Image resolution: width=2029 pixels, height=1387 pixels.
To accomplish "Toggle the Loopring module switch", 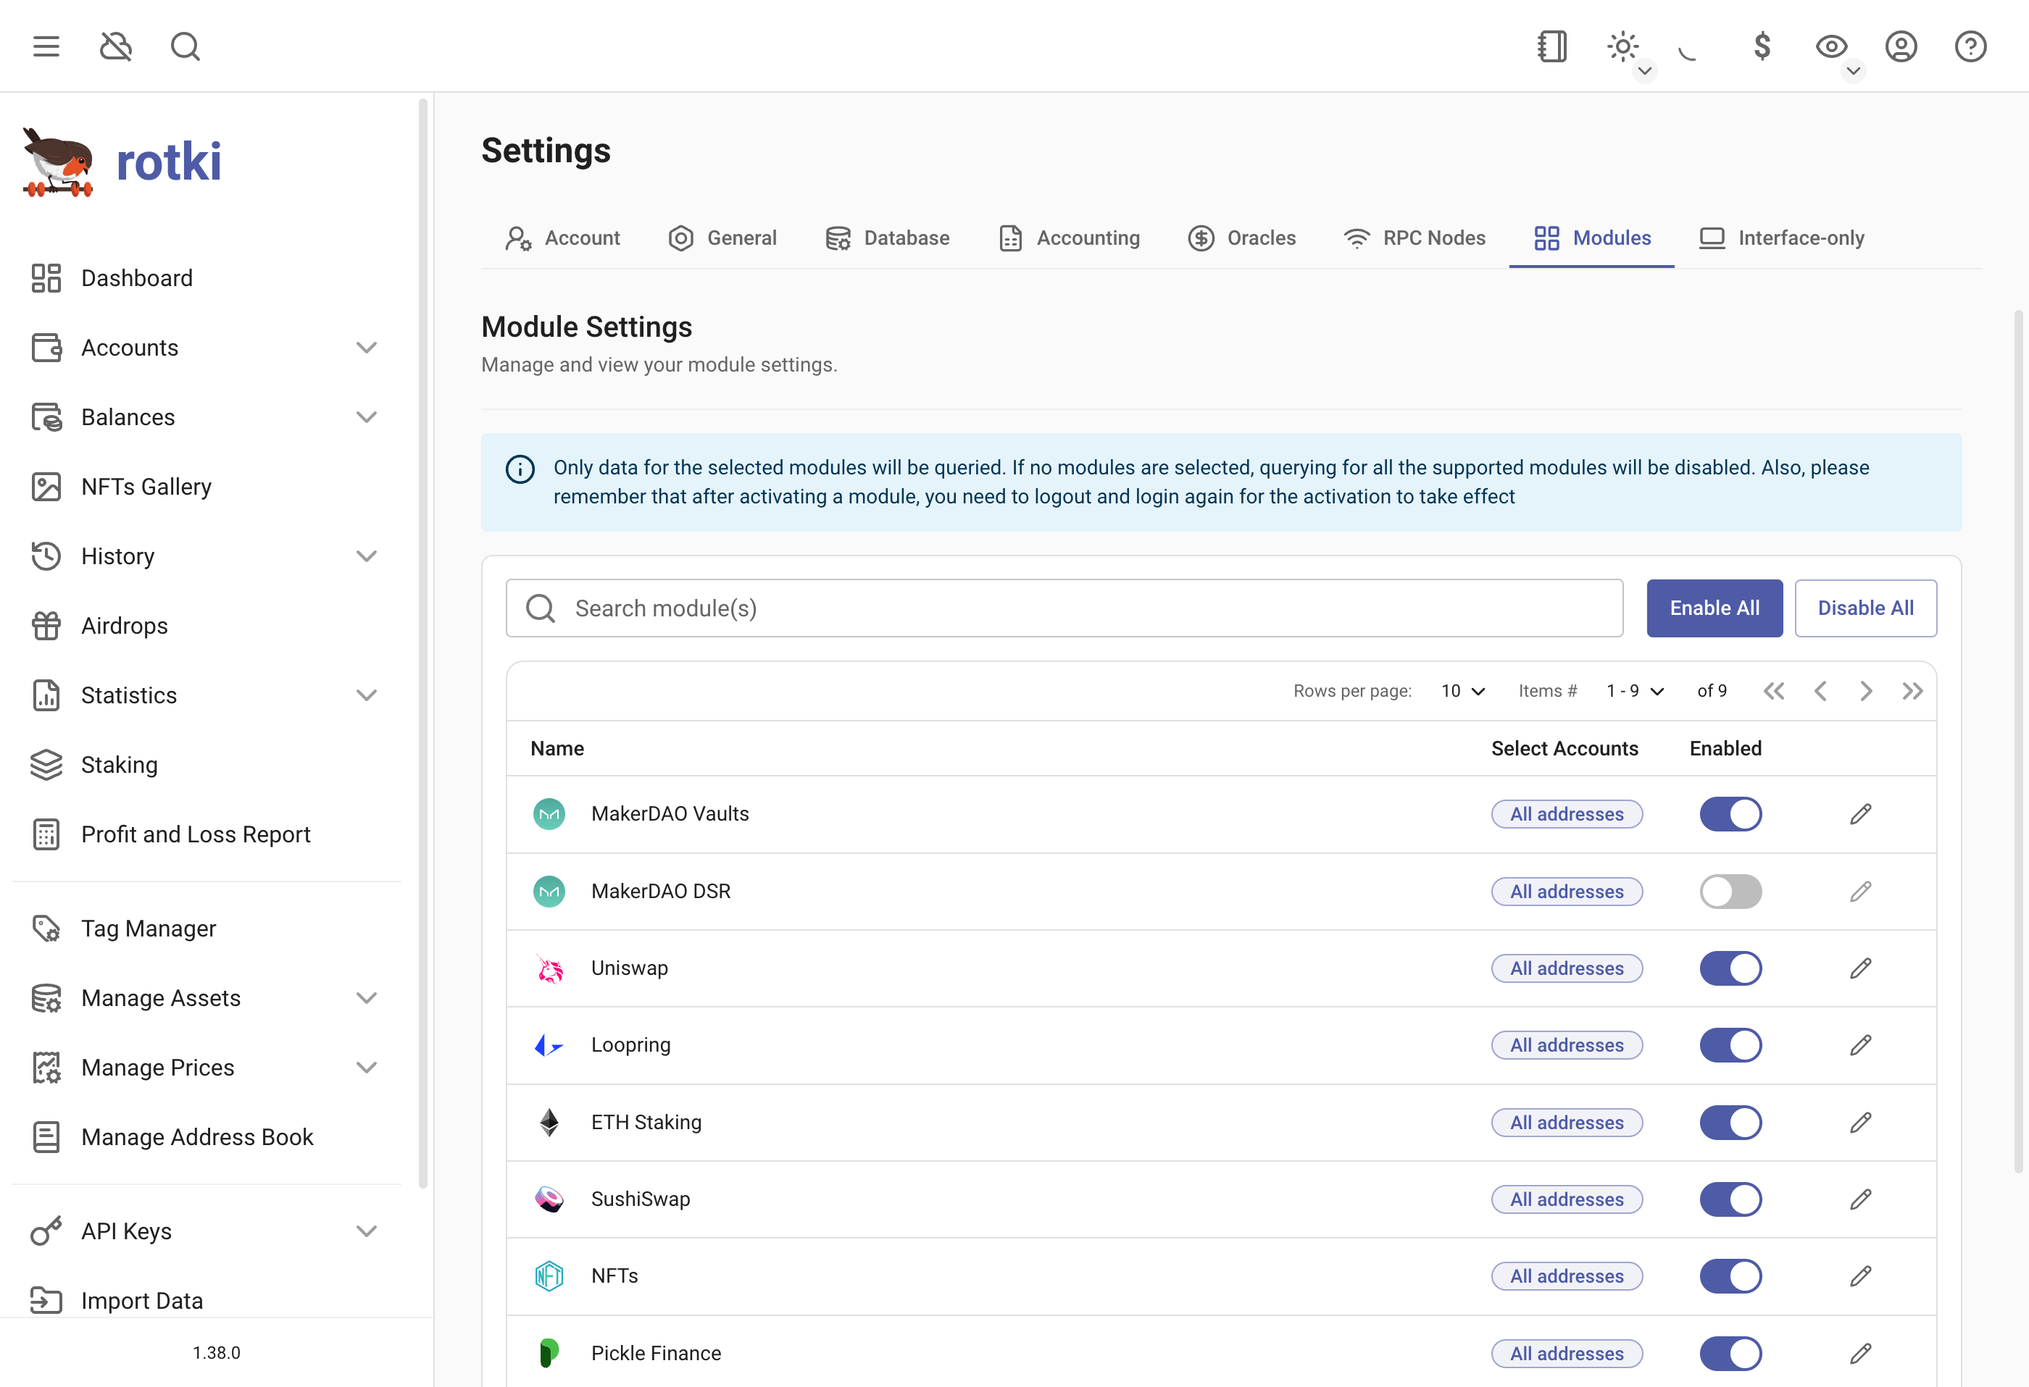I will click(1730, 1045).
